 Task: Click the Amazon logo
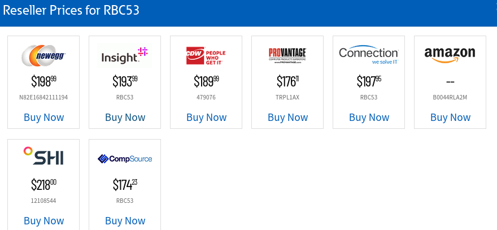[450, 55]
